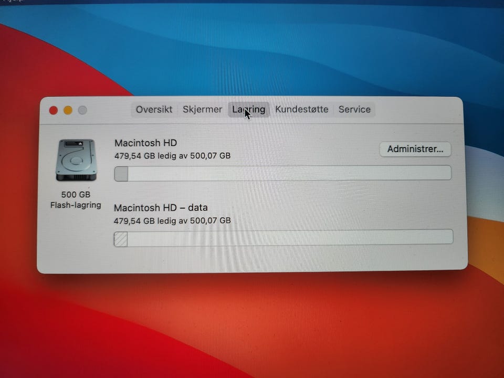The width and height of the screenshot is (504, 378).
Task: Go to the Service tab
Action: pos(354,110)
